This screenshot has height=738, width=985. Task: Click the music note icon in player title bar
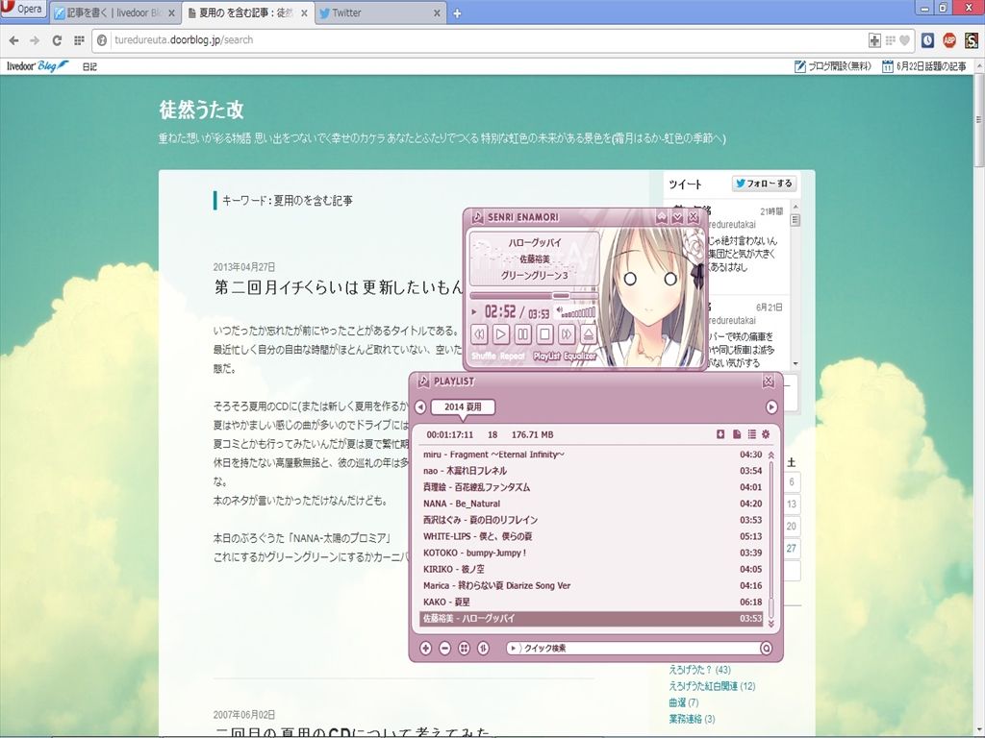(x=477, y=217)
